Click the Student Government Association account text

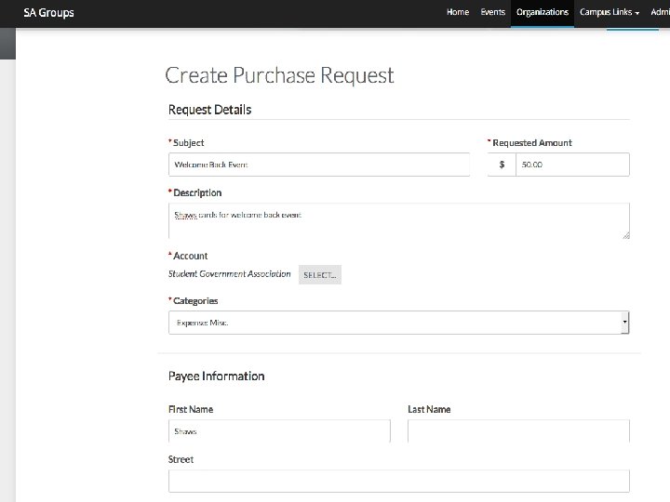pyautogui.click(x=229, y=274)
